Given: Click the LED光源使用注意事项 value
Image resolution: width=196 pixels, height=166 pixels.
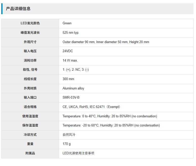Looking at the screenshot, I should point(79,153).
